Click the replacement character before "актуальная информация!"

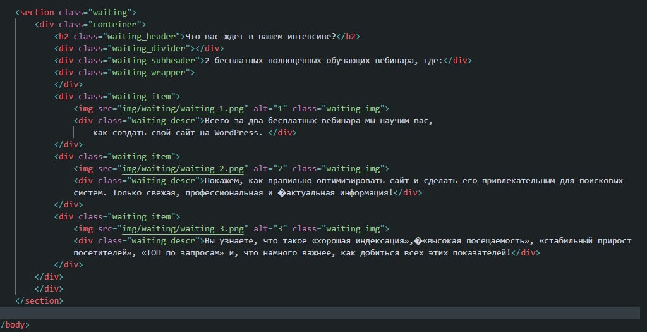282,193
